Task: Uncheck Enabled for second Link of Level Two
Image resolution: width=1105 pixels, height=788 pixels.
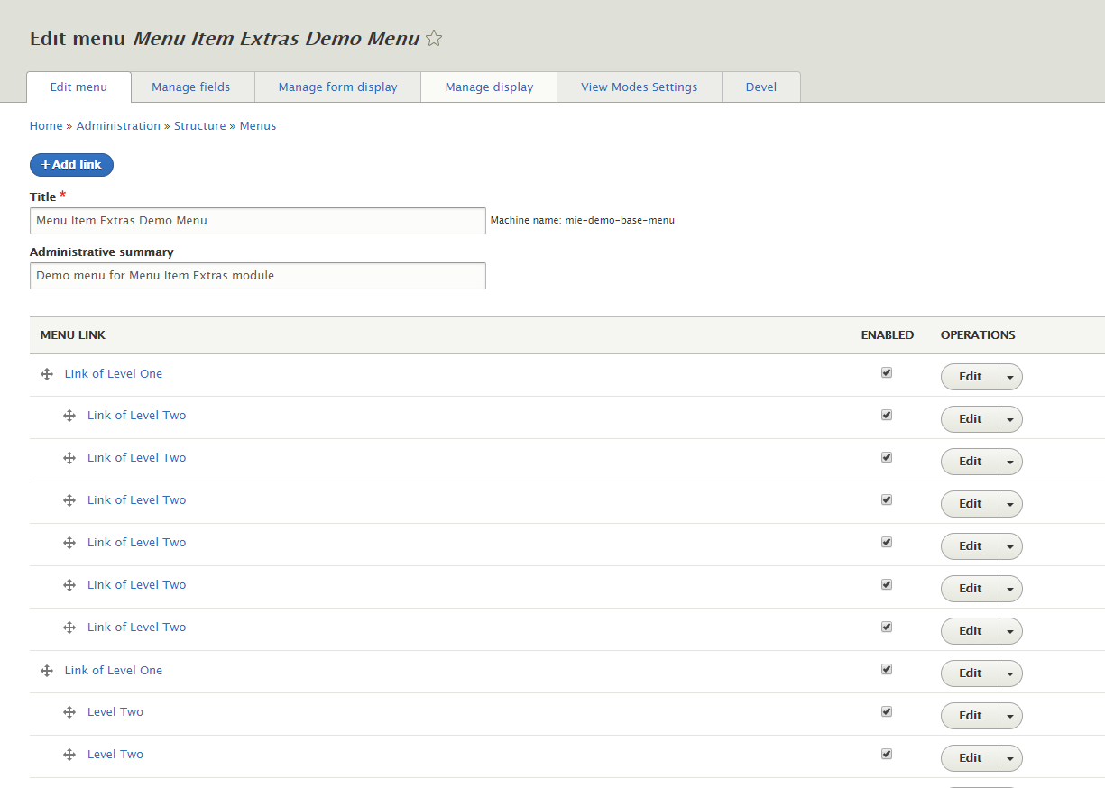Action: (887, 457)
